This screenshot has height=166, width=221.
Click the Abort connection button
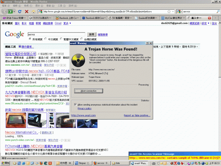[x=88, y=91]
